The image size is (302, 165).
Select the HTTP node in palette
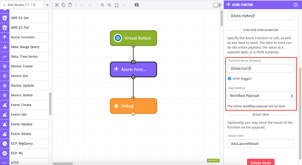(24, 162)
